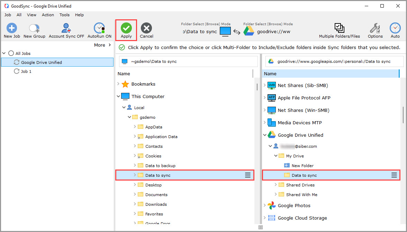This screenshot has width=407, height=232.
Task: Click the two-way sync direction arrows
Action: click(x=237, y=32)
